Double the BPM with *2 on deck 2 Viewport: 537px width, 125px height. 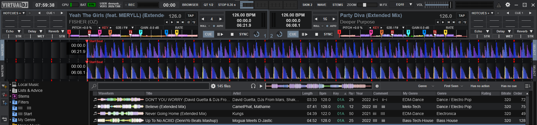(465, 22)
